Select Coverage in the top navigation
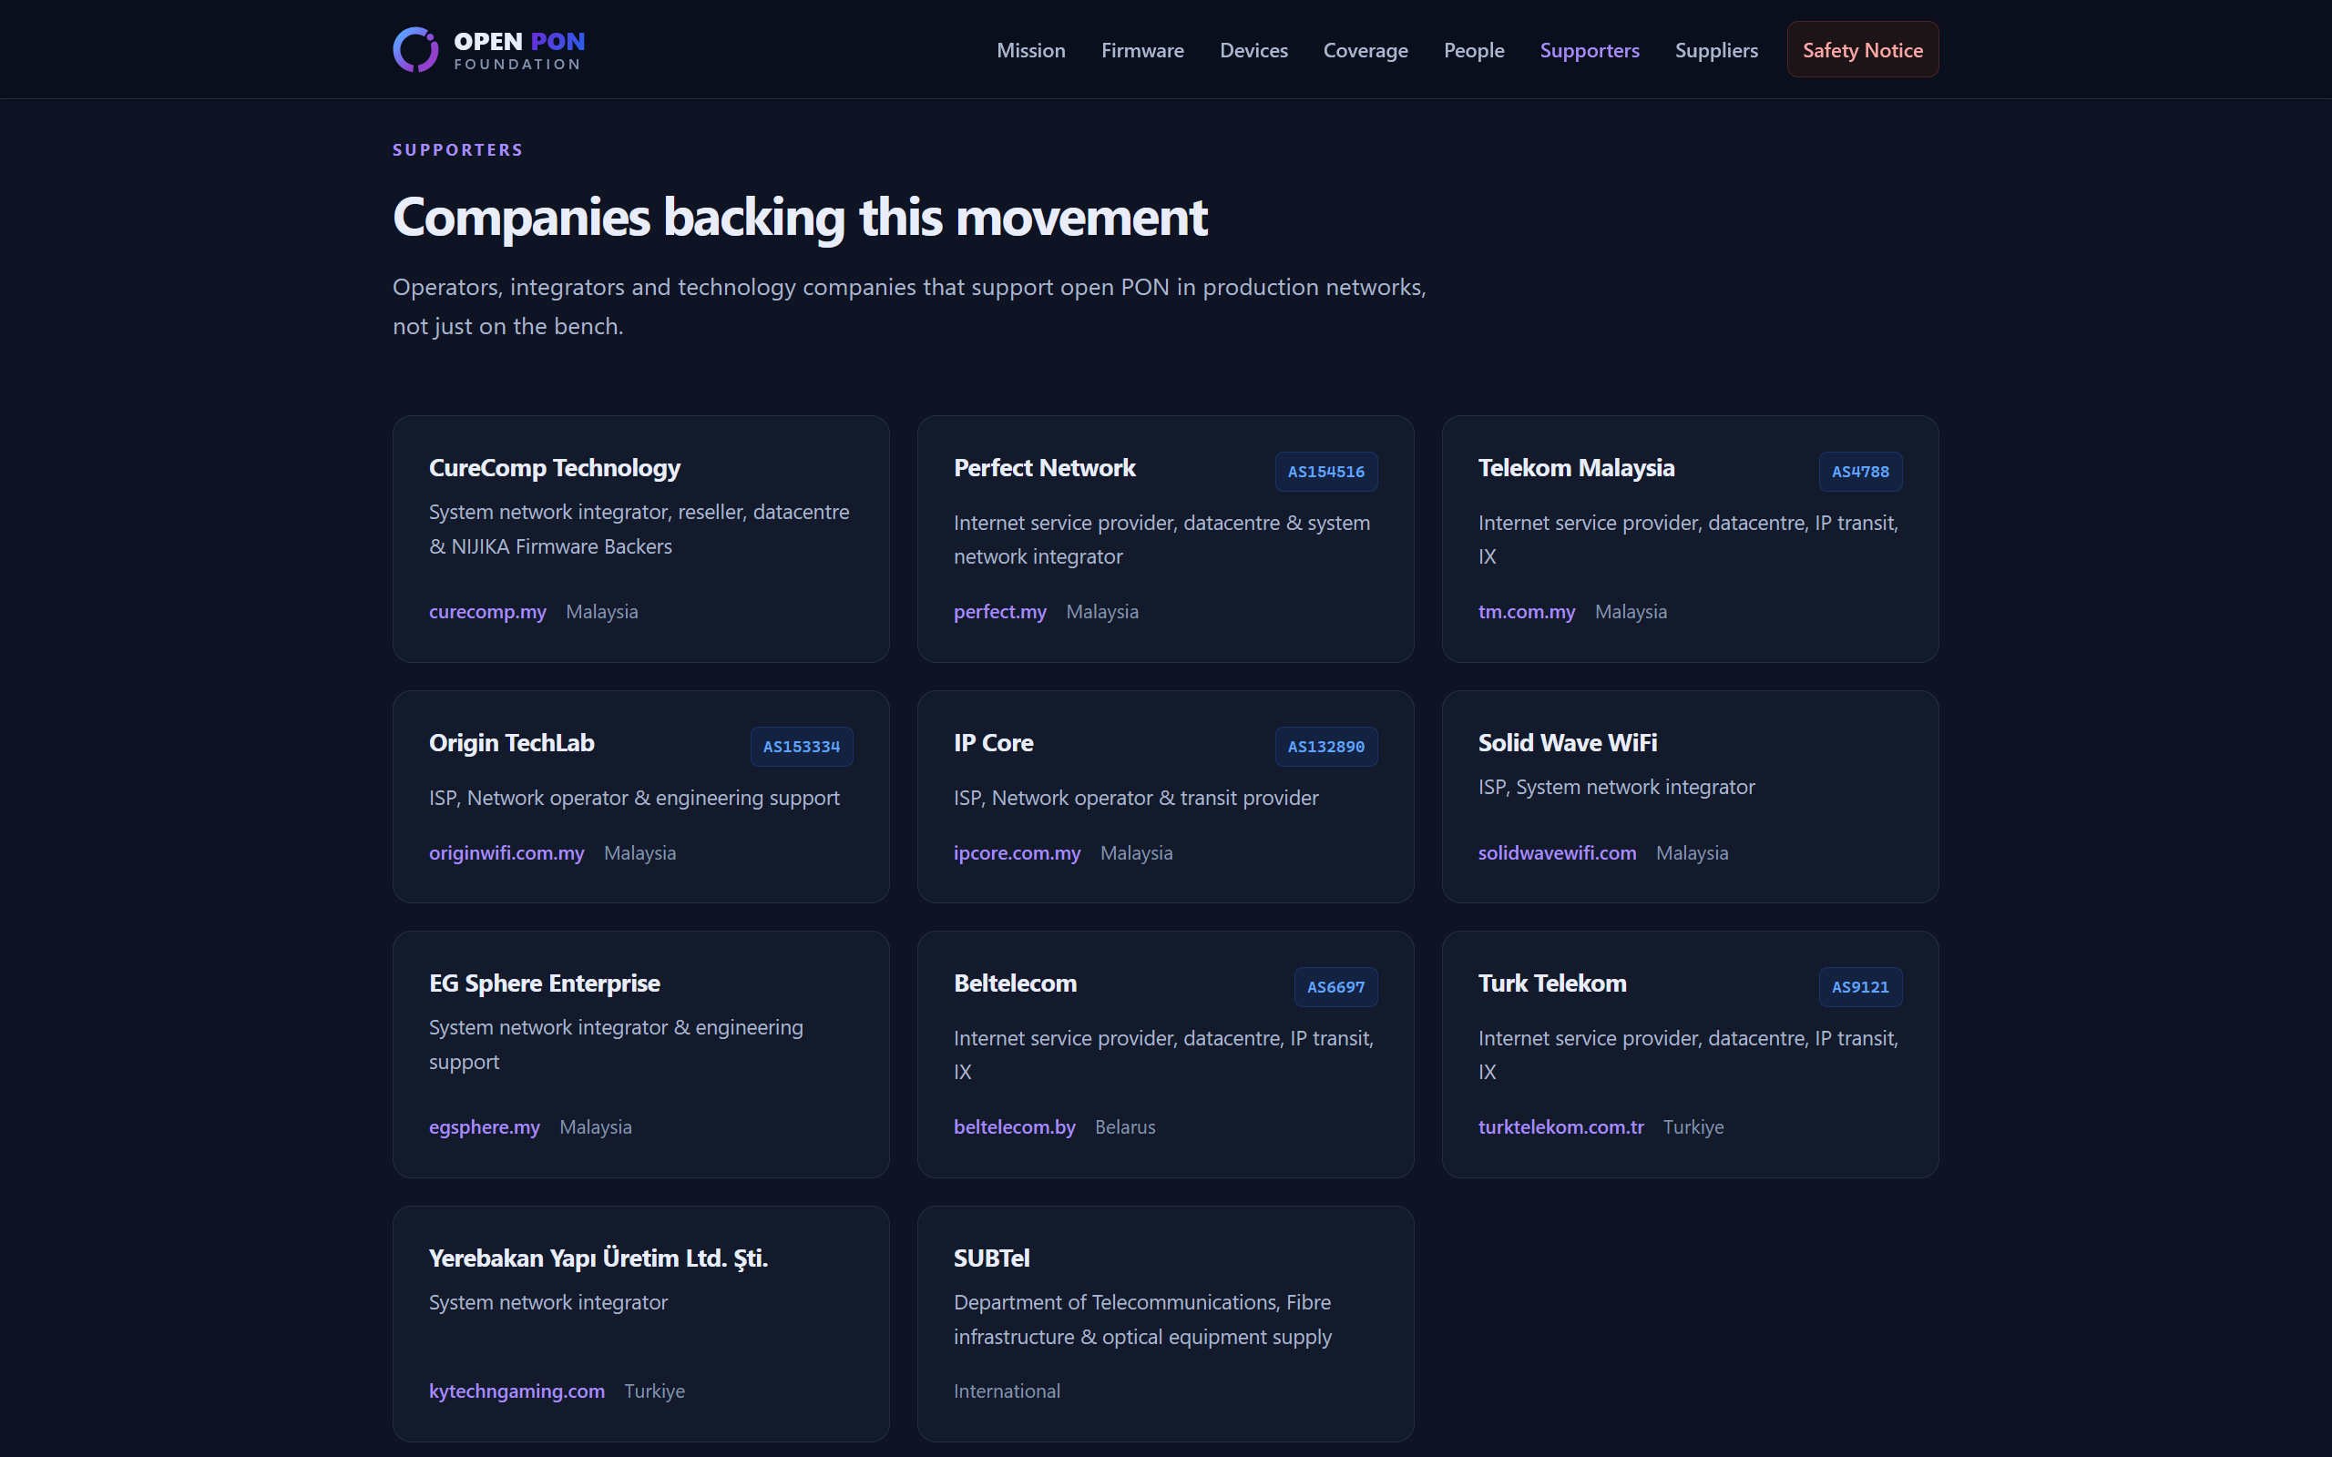 (1365, 50)
